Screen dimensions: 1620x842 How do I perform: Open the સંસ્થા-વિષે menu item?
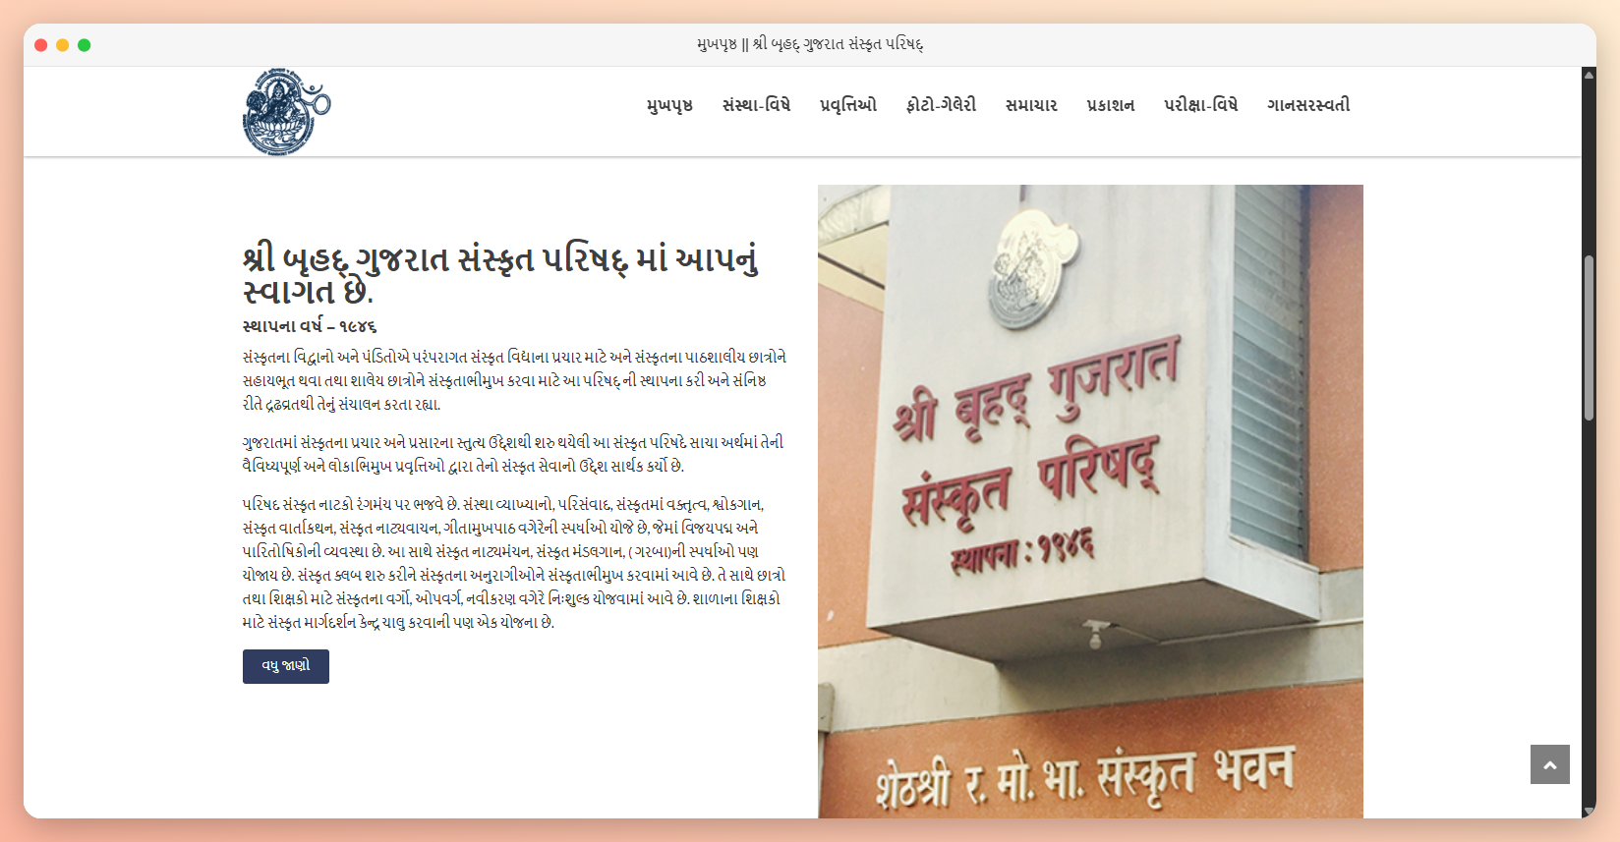756,105
